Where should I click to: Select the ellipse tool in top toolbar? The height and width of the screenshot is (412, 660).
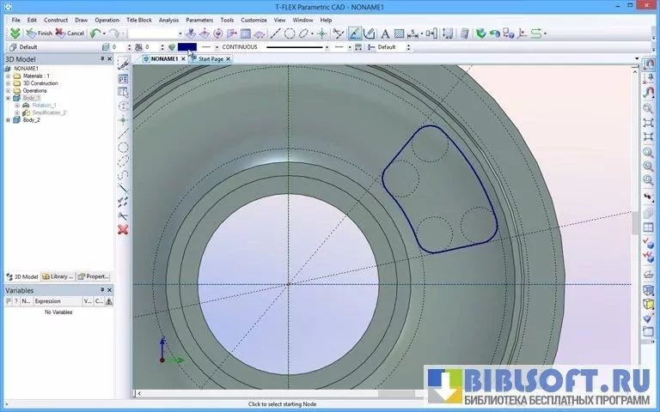[305, 33]
